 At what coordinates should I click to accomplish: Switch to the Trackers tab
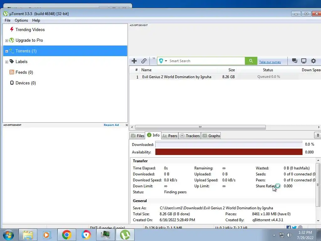coord(190,136)
